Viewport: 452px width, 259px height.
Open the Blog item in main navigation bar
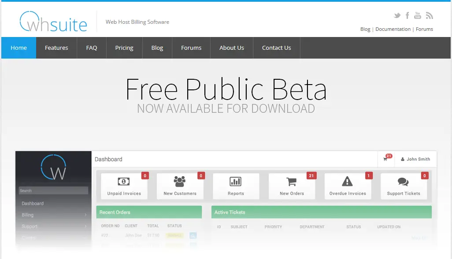click(x=157, y=48)
